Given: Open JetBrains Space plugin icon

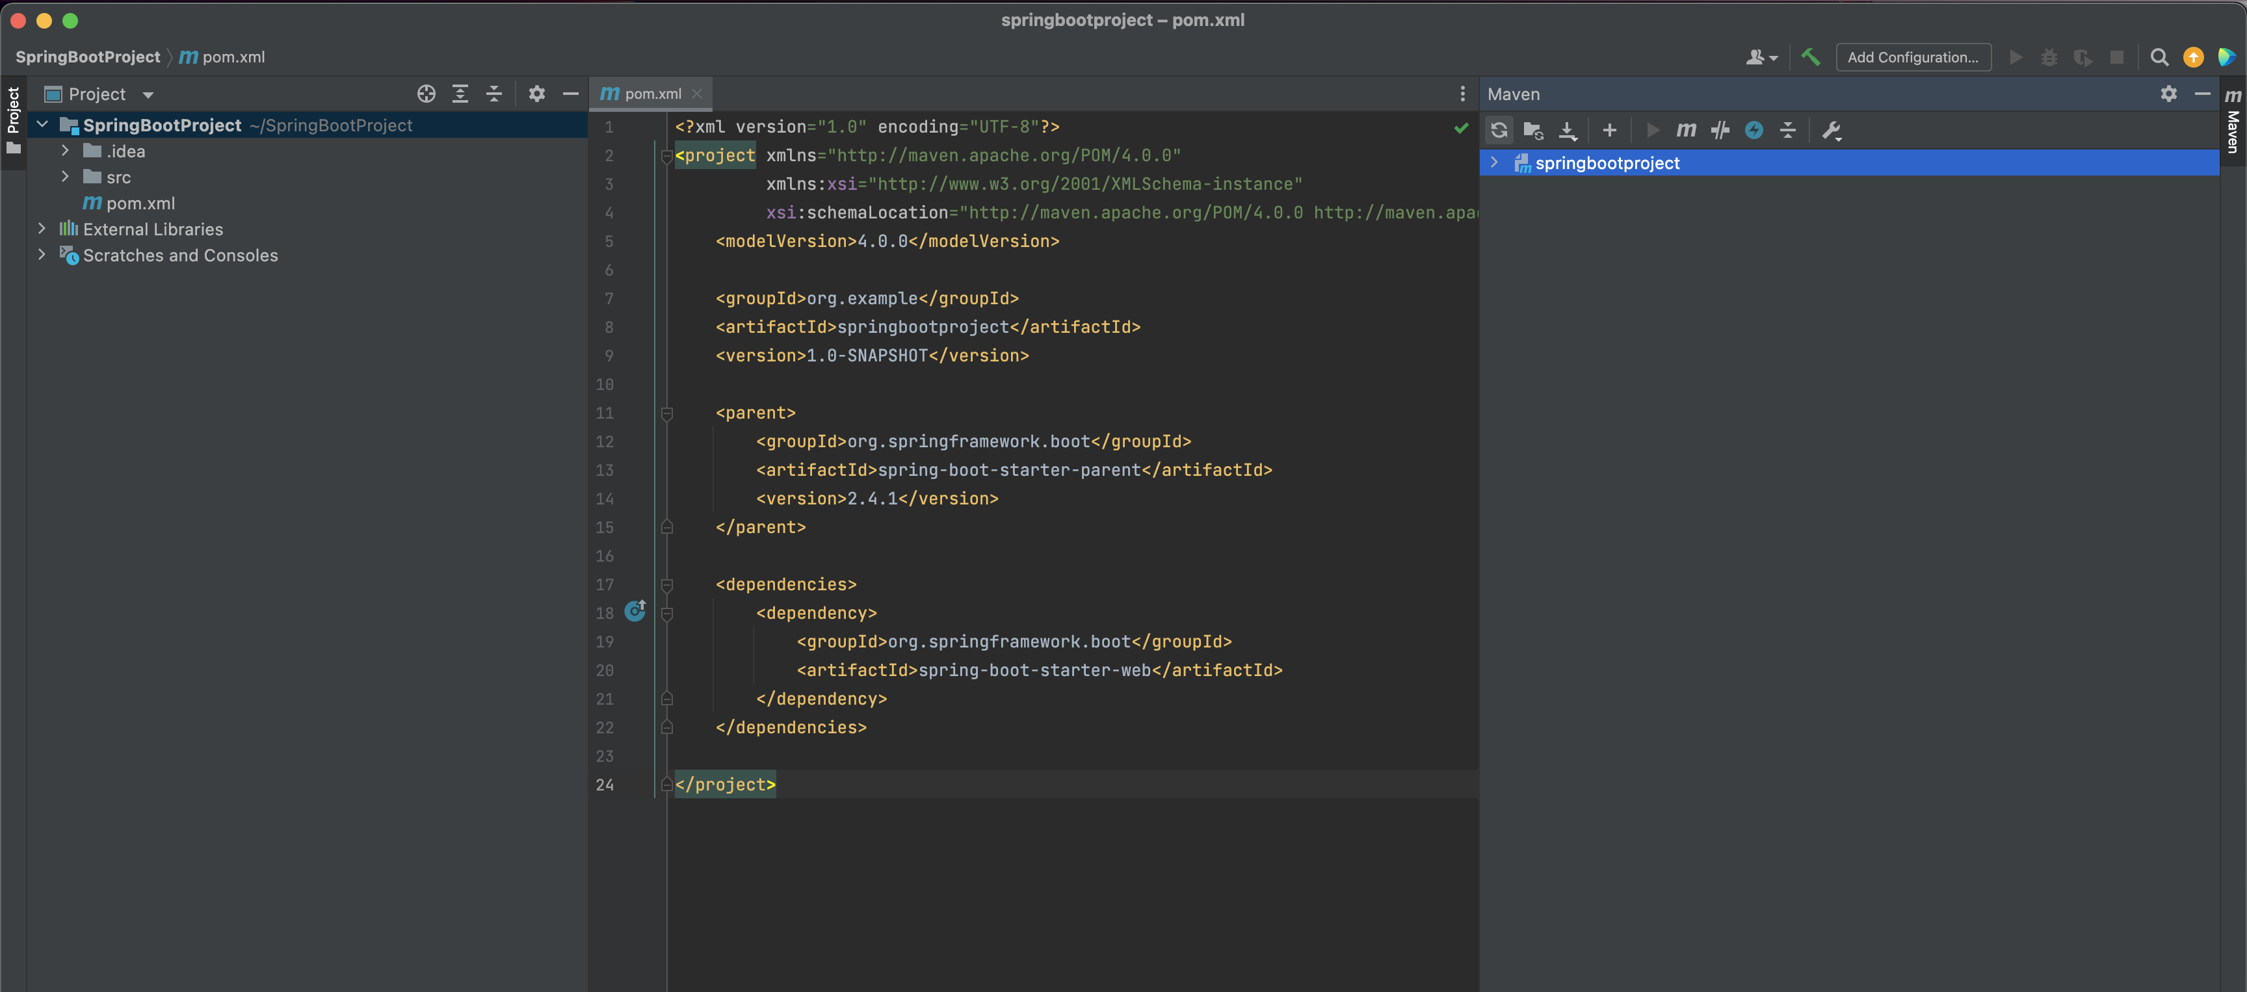Looking at the screenshot, I should point(2227,57).
